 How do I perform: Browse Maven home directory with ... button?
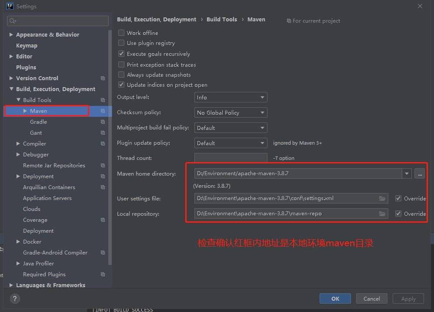(x=420, y=173)
